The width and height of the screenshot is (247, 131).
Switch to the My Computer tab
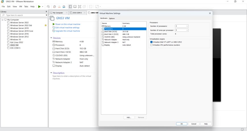pos(58,13)
